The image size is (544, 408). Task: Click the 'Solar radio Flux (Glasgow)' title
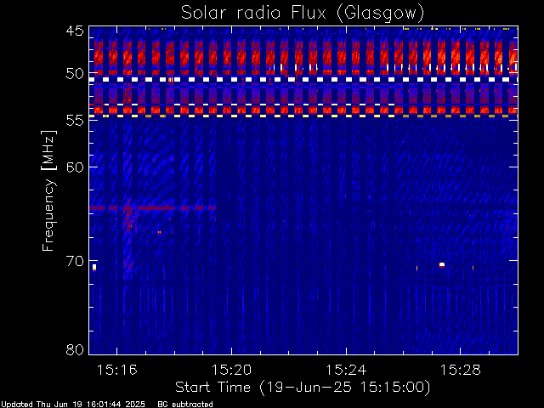coord(303,14)
